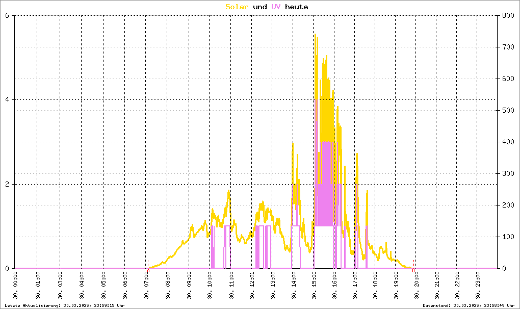The height and width of the screenshot is (309, 520).
Task: Click the "30. 12:01" time axis label
Action: 252,287
